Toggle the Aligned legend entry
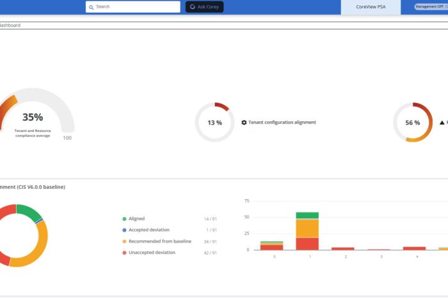The image size is (448, 298). (136, 219)
